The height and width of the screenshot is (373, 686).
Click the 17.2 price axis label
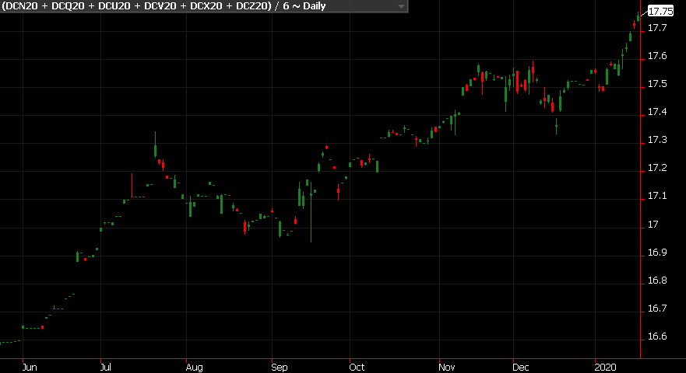point(657,168)
